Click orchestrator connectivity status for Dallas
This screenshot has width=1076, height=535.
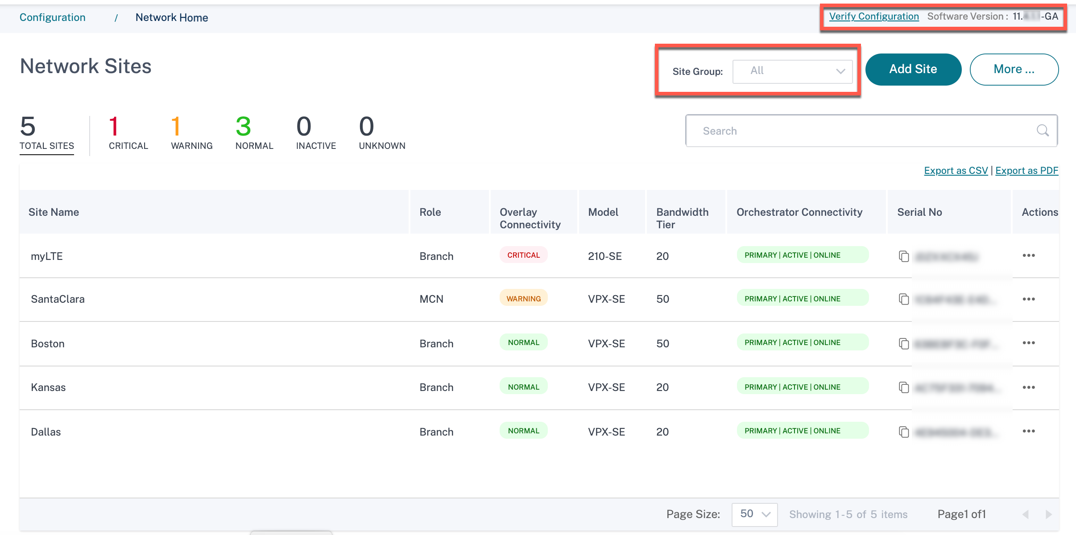tap(803, 431)
